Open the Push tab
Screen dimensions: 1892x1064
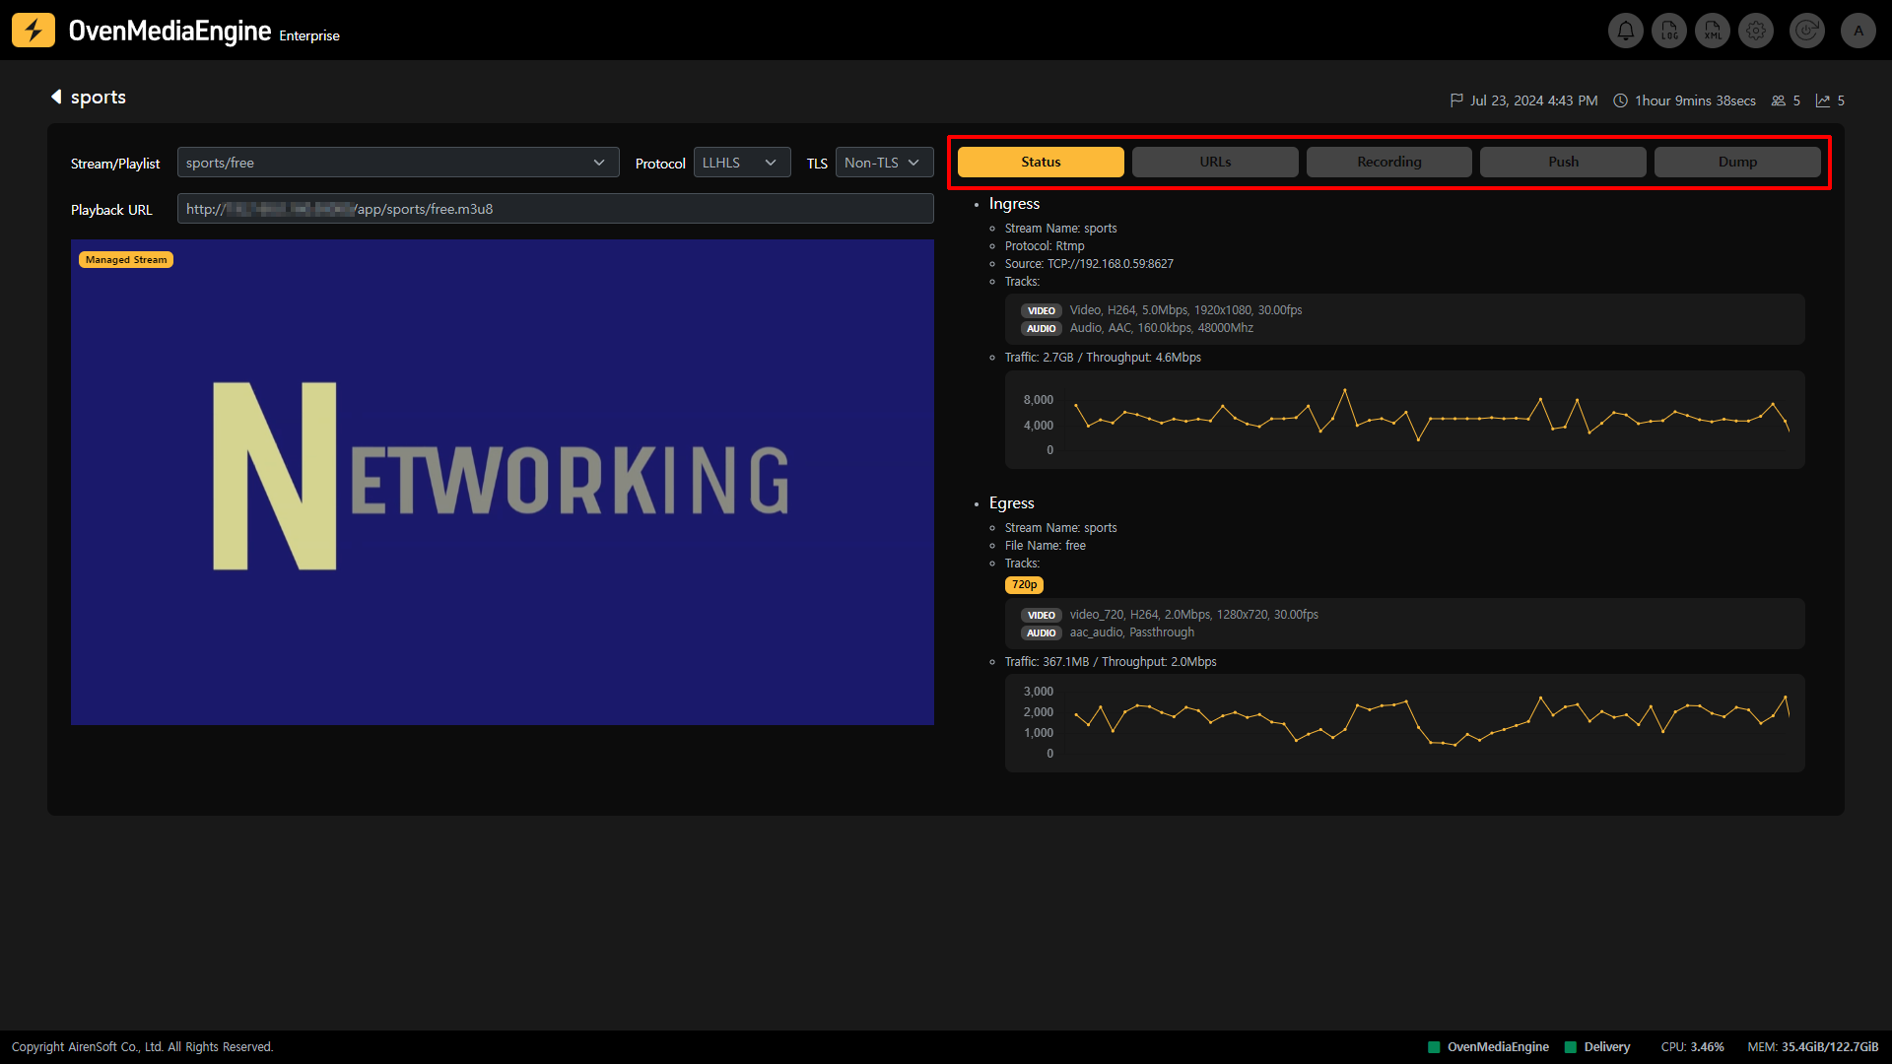tap(1563, 162)
